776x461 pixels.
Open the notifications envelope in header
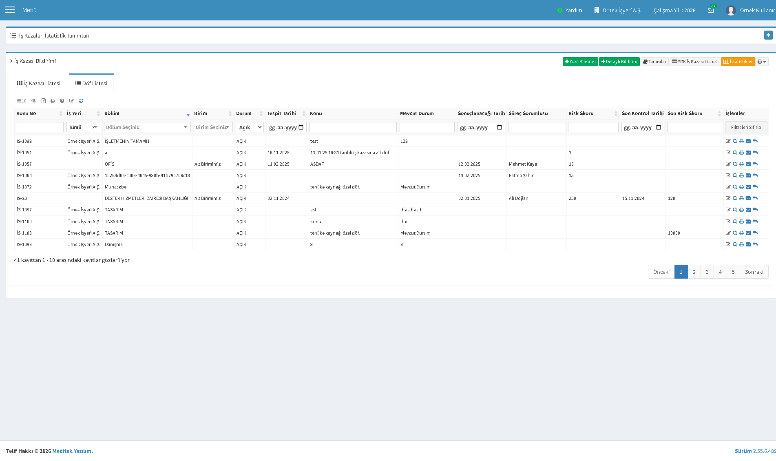click(x=711, y=10)
